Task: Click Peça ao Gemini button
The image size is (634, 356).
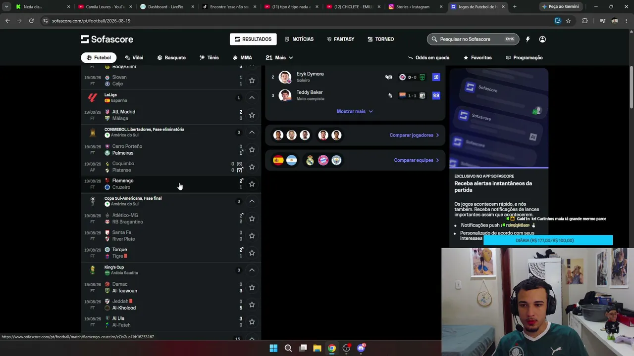Action: tap(561, 7)
